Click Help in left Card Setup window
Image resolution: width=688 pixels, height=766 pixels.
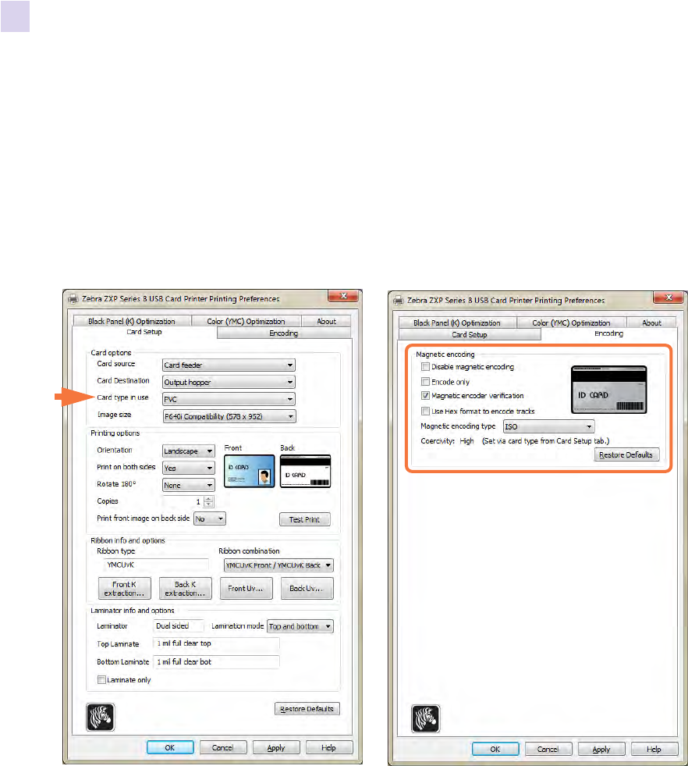click(329, 747)
